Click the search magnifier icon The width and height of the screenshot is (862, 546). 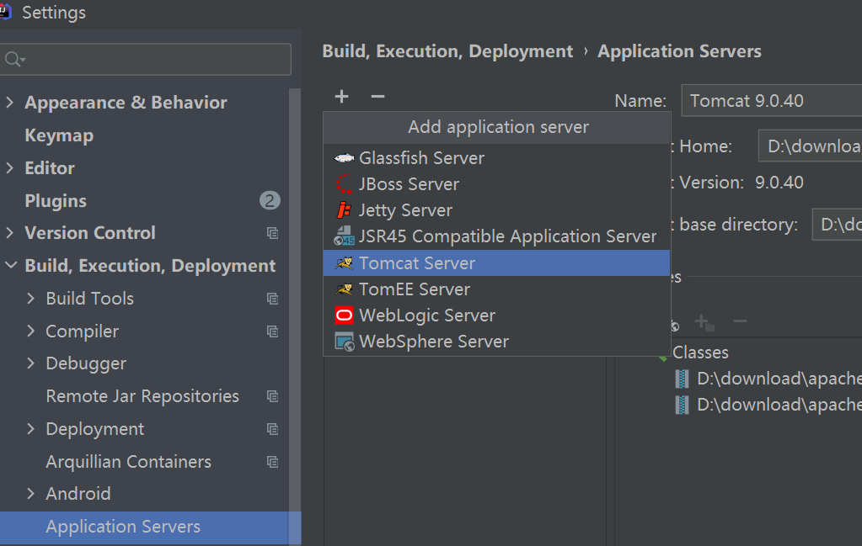(14, 59)
